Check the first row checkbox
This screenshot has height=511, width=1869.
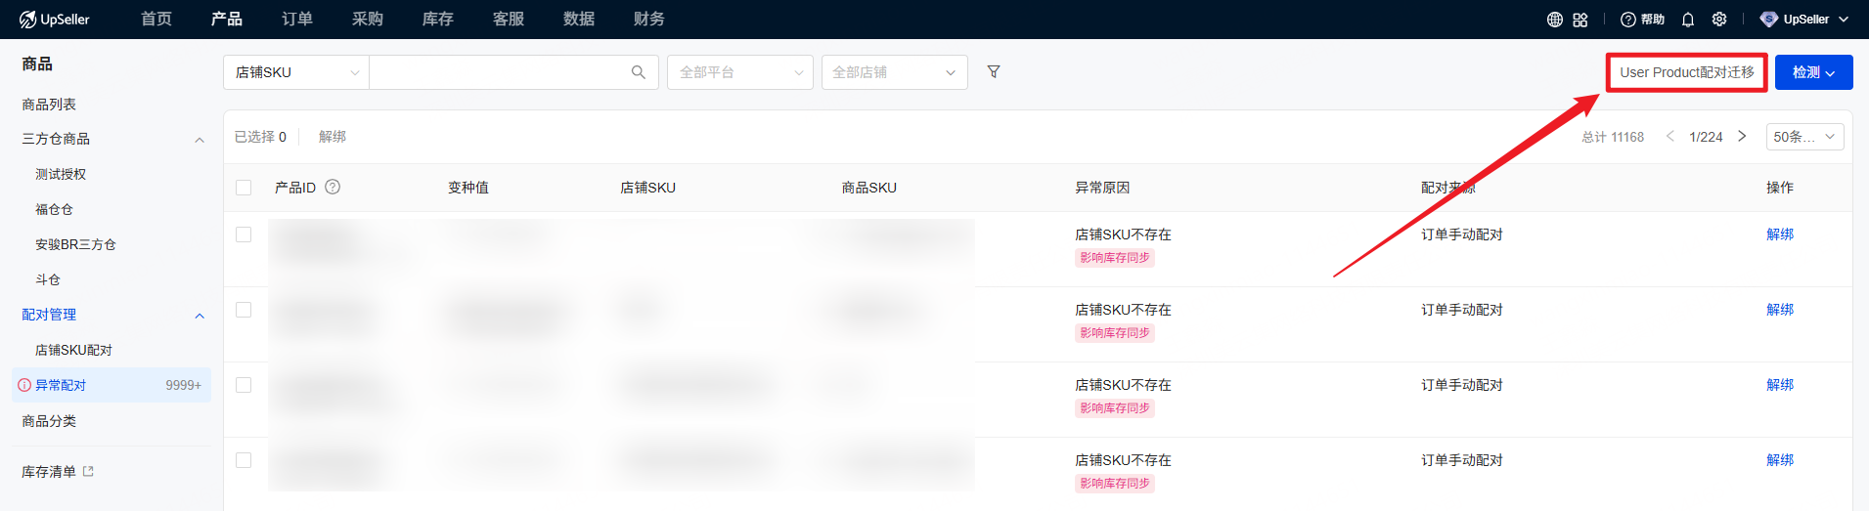(244, 234)
